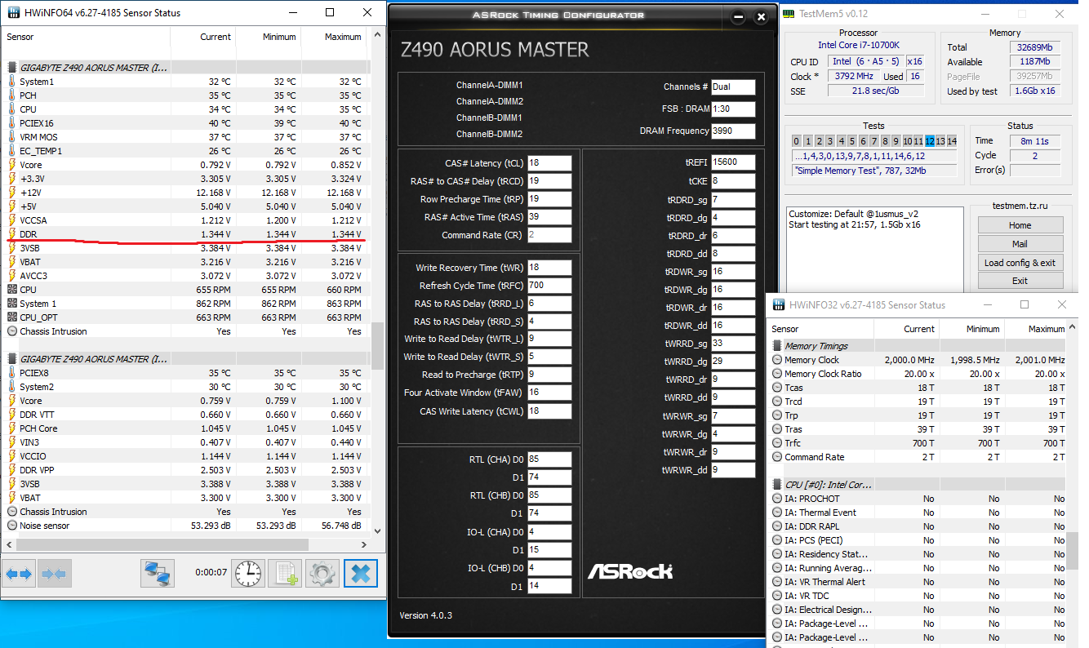Click the FSB : DRAM ratio field
Viewport: 1089px width, 648px height.
pos(733,109)
